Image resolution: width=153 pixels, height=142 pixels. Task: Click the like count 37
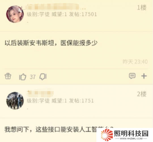click(x=33, y=77)
